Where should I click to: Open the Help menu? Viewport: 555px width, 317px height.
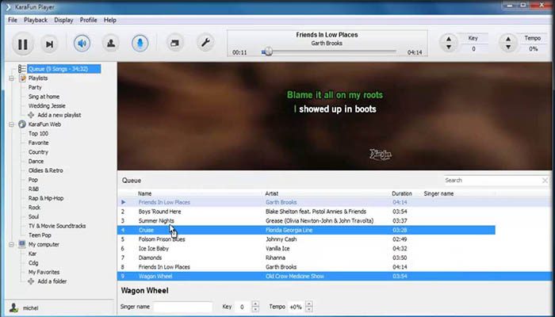click(110, 20)
